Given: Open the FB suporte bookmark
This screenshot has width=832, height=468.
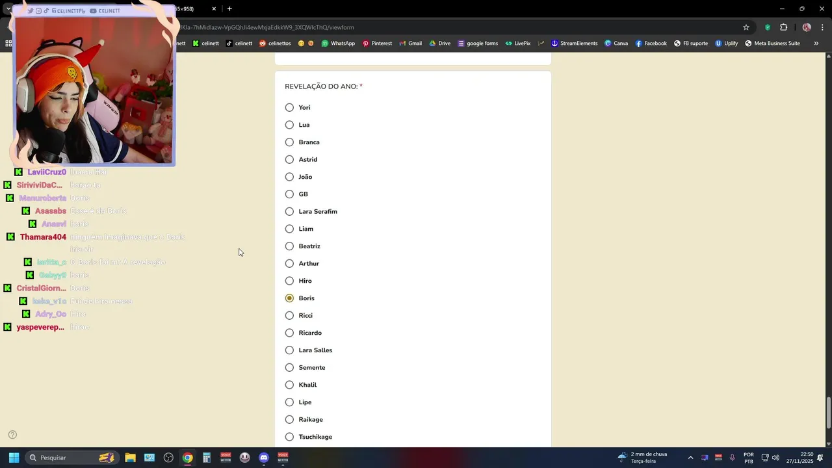Looking at the screenshot, I should coord(691,44).
